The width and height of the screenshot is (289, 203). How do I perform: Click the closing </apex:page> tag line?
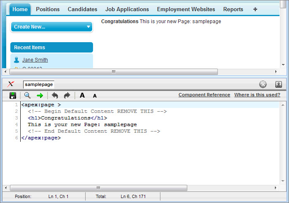click(41, 138)
